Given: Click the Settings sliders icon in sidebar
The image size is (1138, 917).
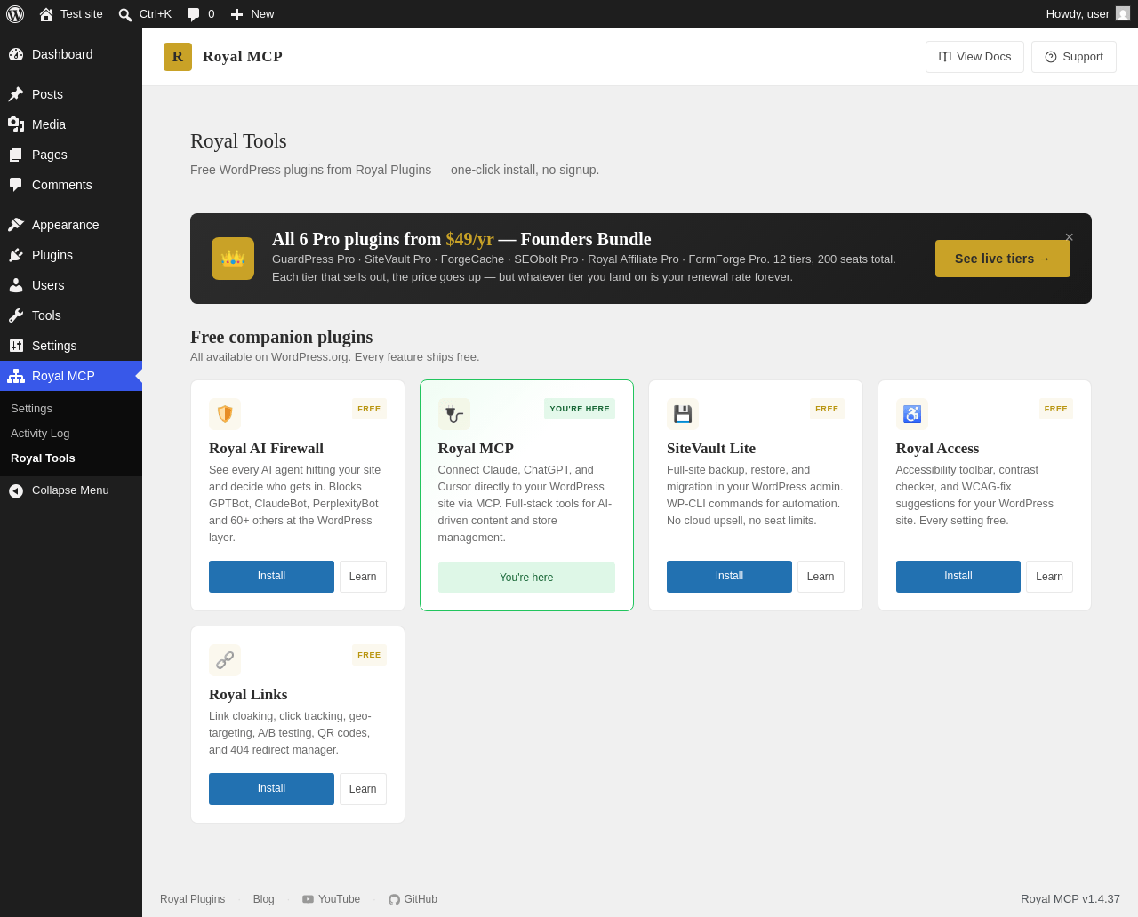Looking at the screenshot, I should pos(16,346).
